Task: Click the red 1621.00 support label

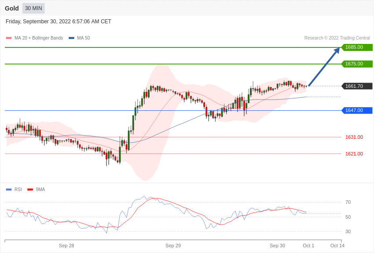Action: coord(354,154)
